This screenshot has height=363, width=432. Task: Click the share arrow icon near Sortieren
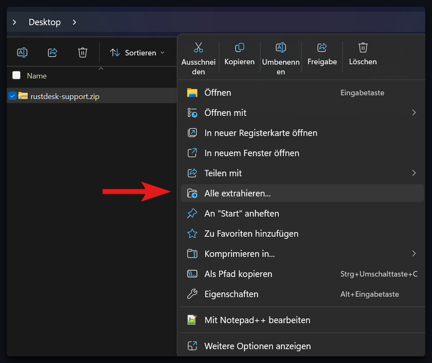[x=52, y=52]
